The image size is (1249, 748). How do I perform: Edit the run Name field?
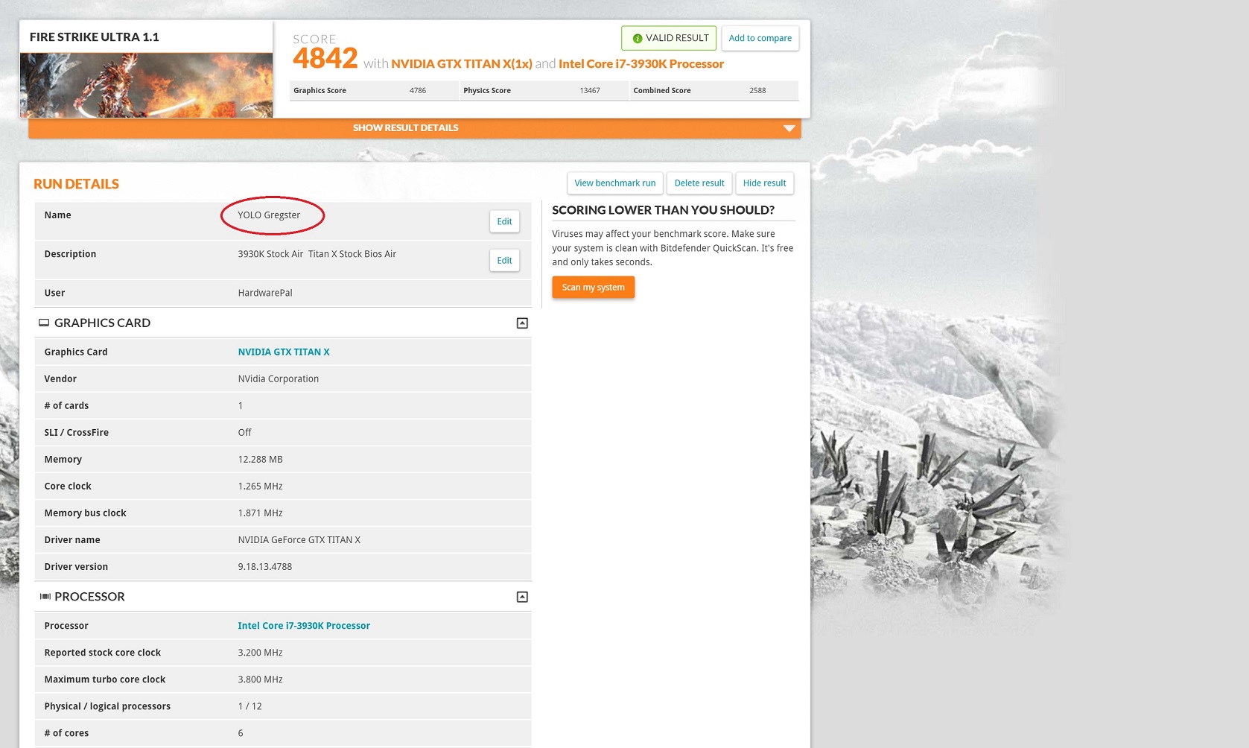(x=504, y=221)
